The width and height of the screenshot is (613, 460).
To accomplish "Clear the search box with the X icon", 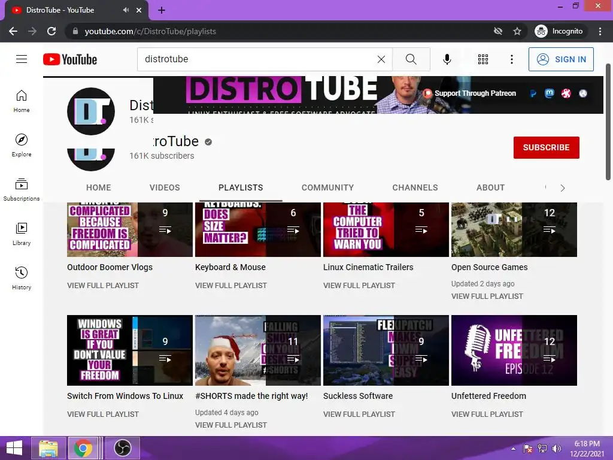I will tap(381, 59).
